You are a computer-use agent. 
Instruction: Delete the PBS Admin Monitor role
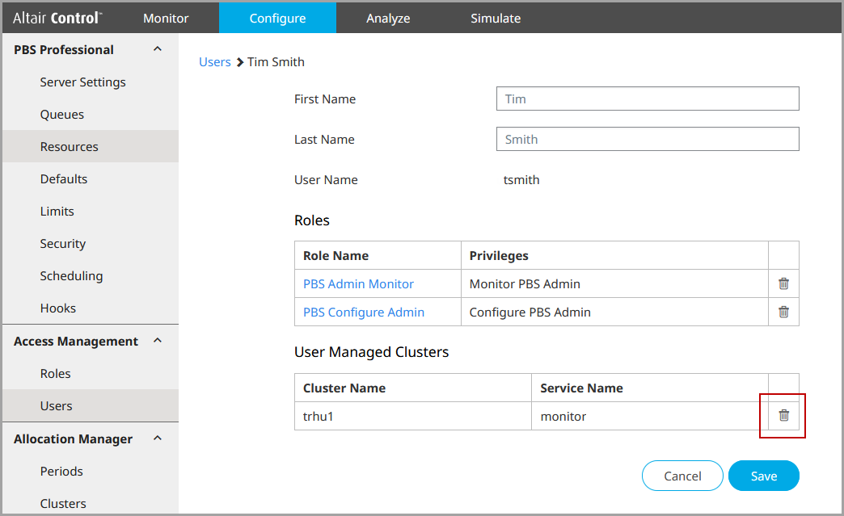click(x=783, y=283)
